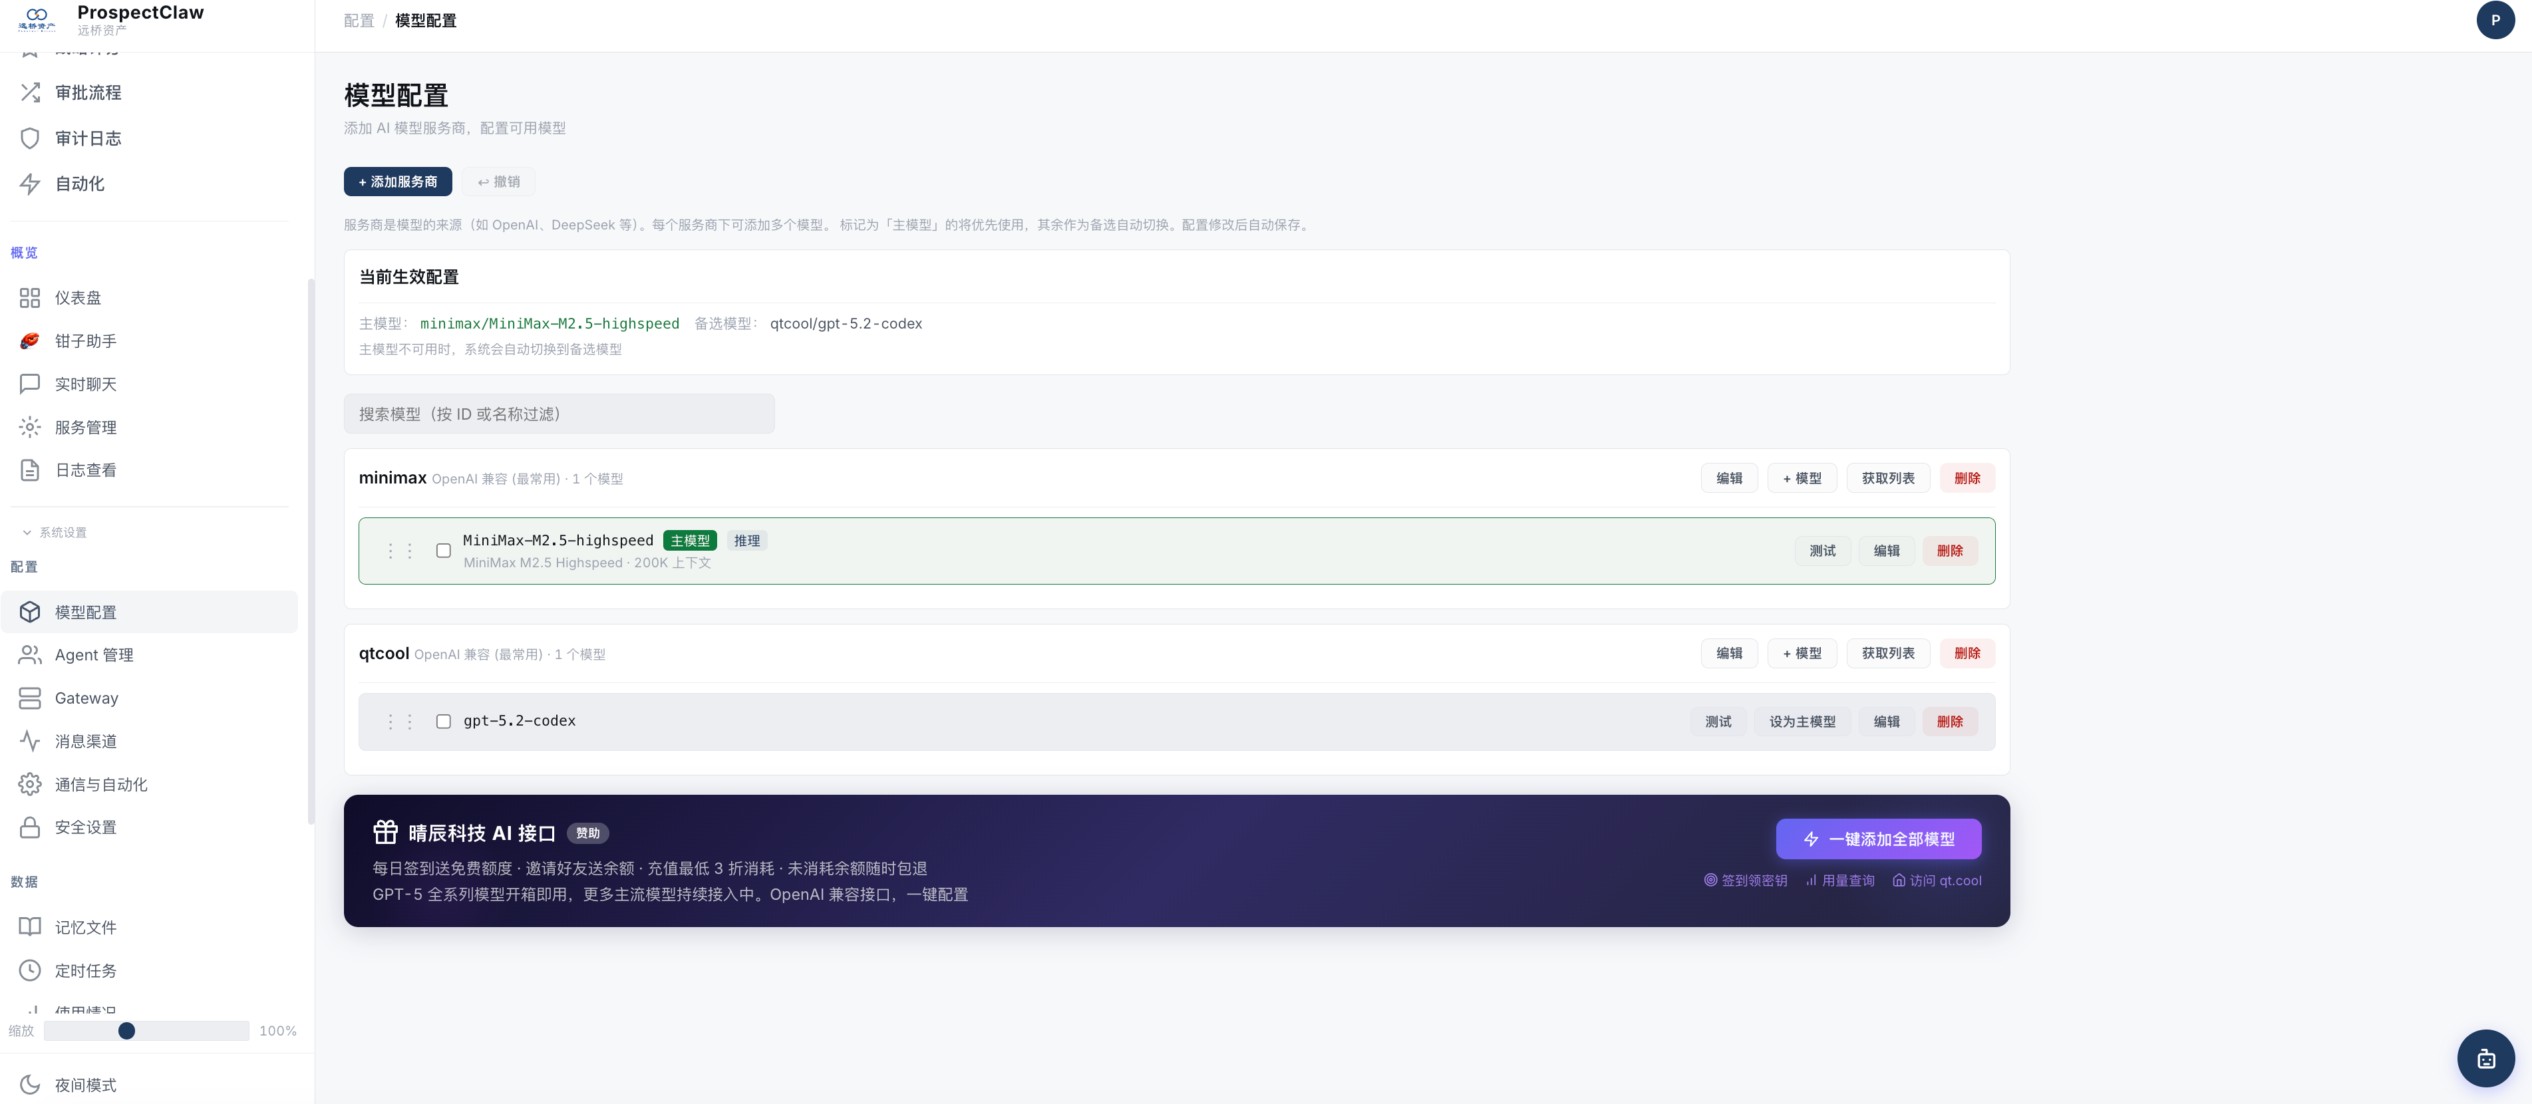Check the gpt-5.2-codex model checkbox
Image resolution: width=2532 pixels, height=1104 pixels.
coord(443,721)
